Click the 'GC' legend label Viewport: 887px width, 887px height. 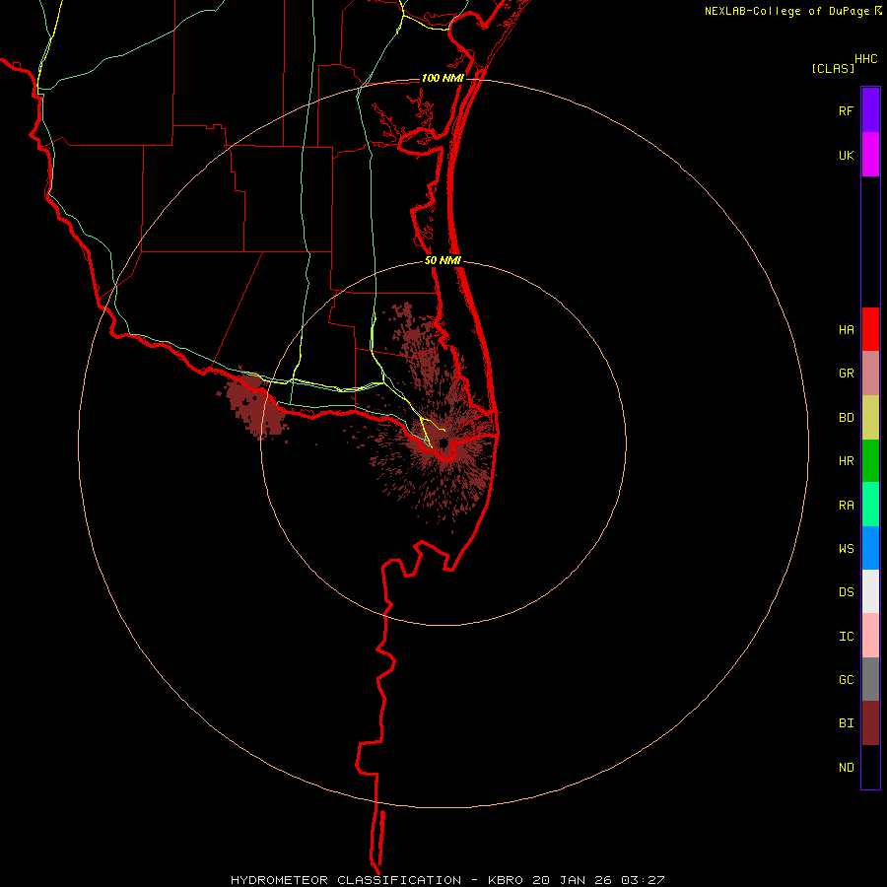point(846,680)
